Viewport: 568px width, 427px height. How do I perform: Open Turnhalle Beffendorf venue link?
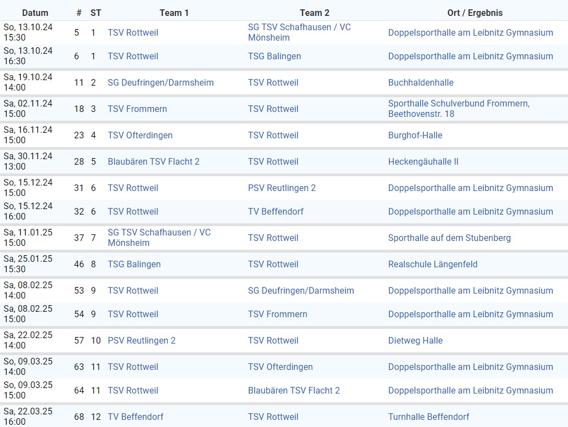click(x=429, y=417)
